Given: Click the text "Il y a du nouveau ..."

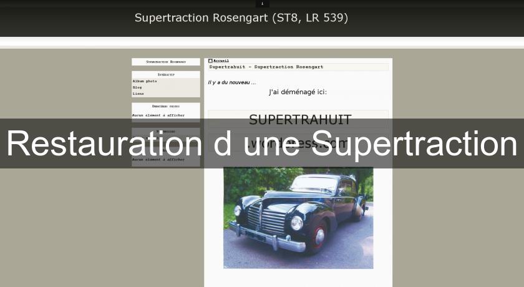Looking at the screenshot, I should [x=232, y=82].
